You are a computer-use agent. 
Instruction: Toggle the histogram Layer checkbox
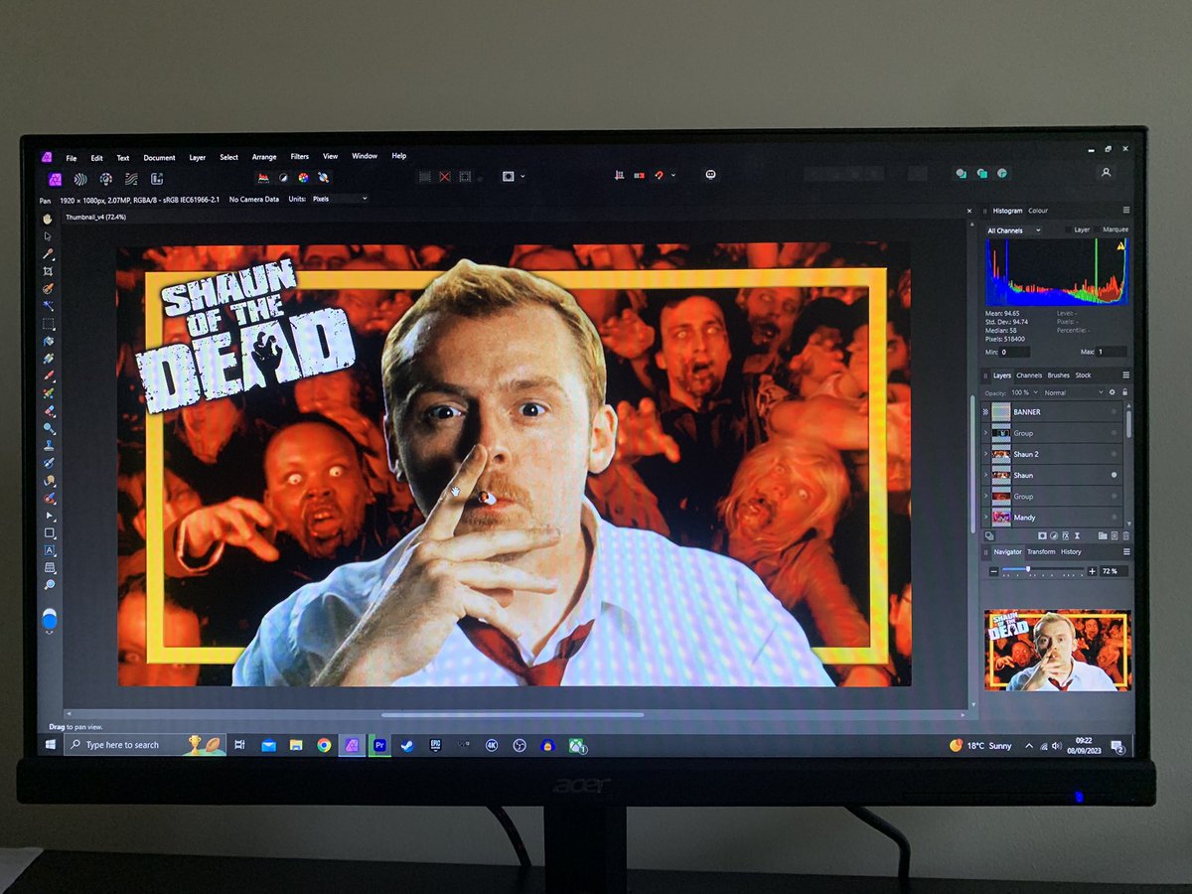(1070, 230)
